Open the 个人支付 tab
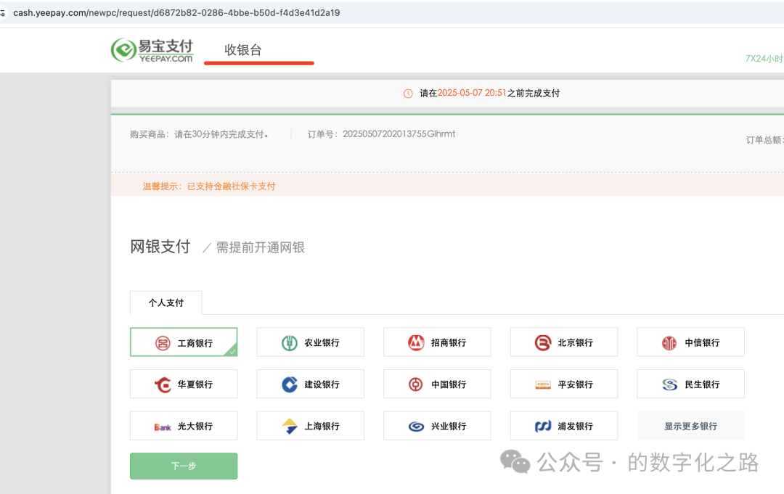The image size is (784, 494). coord(166,302)
